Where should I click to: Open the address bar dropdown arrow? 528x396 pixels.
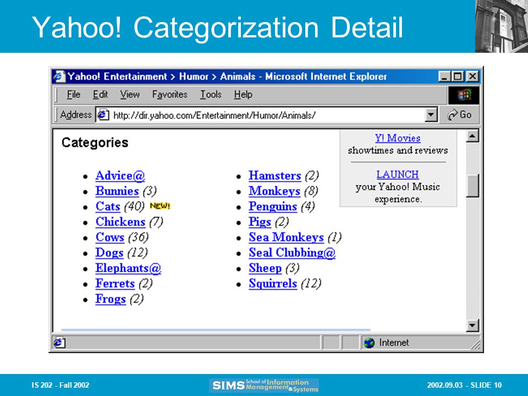click(x=431, y=115)
